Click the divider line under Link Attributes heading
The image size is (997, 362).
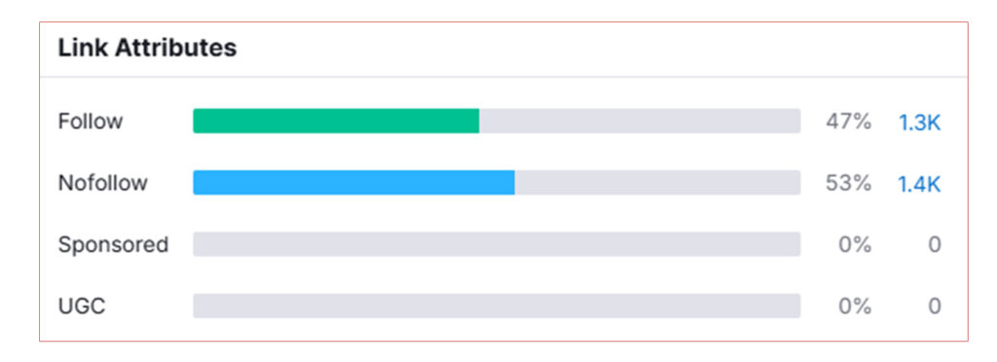tap(503, 78)
